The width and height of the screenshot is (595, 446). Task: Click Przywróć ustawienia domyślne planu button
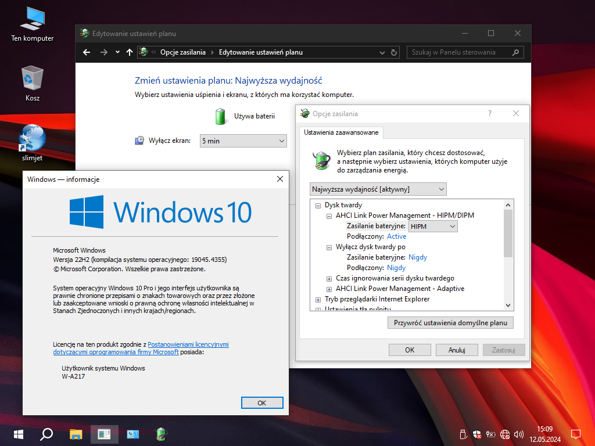pyautogui.click(x=450, y=323)
